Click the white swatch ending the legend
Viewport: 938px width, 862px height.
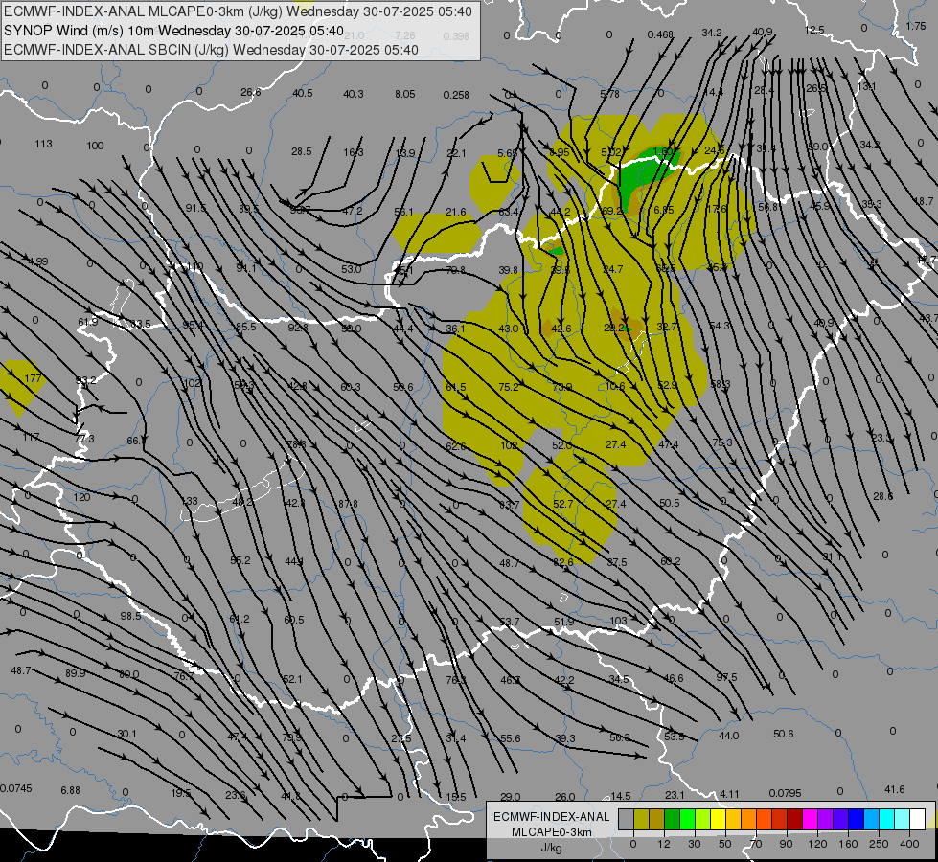click(918, 819)
